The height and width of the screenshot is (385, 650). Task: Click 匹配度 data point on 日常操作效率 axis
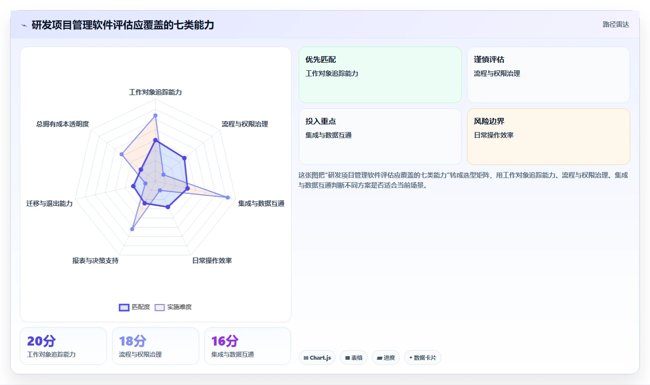[x=168, y=206]
